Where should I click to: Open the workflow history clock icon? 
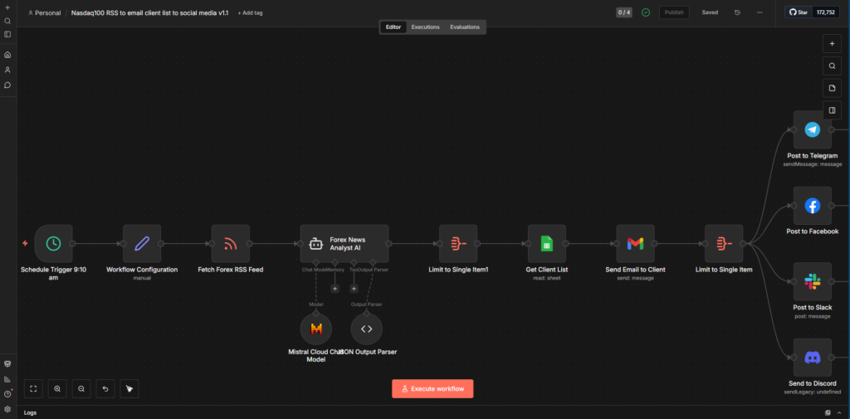click(x=737, y=12)
